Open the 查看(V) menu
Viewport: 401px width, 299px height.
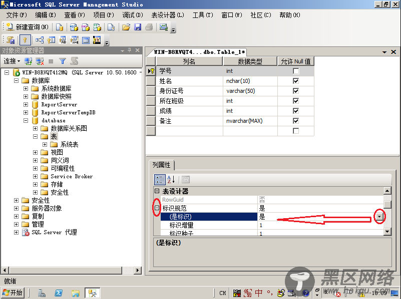[x=75, y=15]
